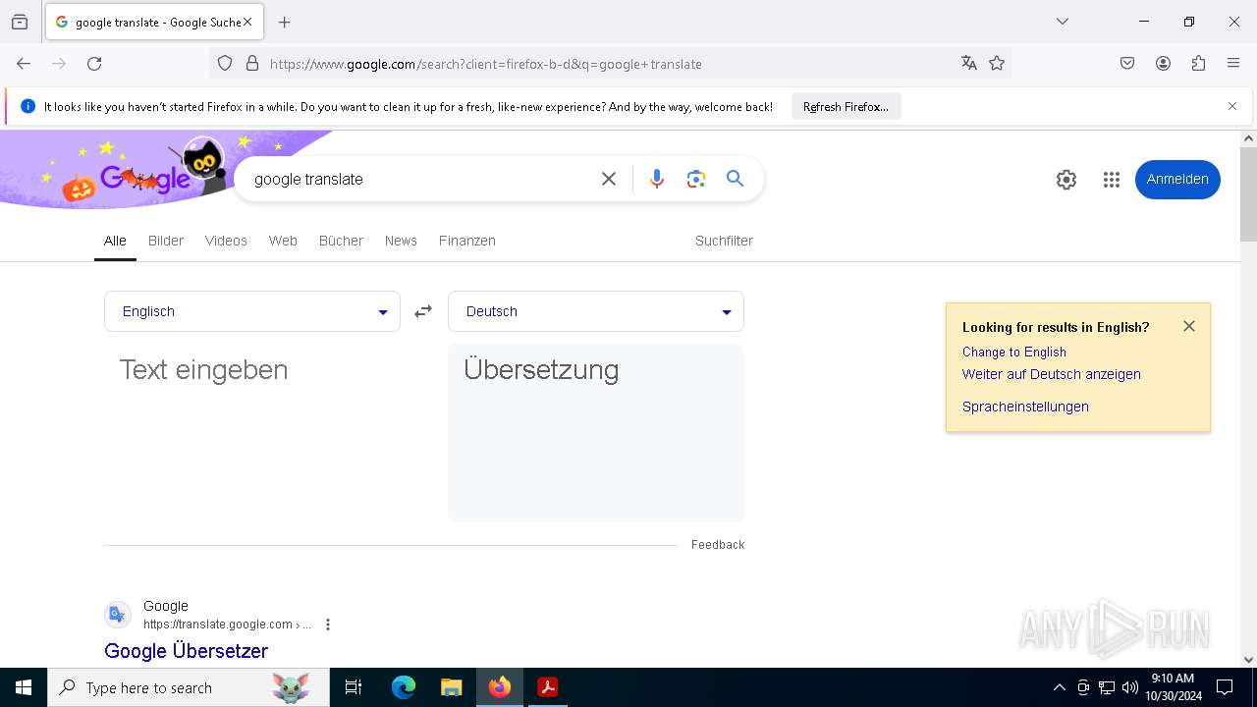Viewport: 1257px width, 707px height.
Task: Dismiss the Firefox refresh notification bar
Action: pyautogui.click(x=1232, y=107)
